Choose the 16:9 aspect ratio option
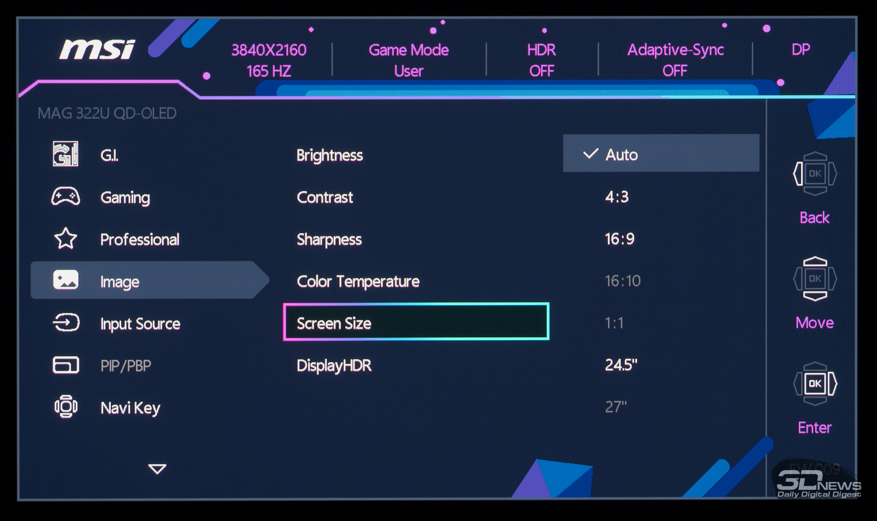Image resolution: width=877 pixels, height=521 pixels. pos(620,239)
